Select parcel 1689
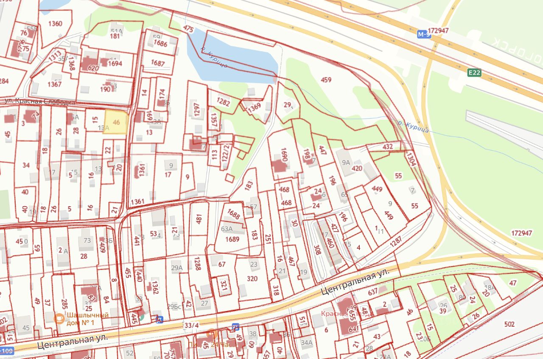This screenshot has height=359, width=543. 232,239
